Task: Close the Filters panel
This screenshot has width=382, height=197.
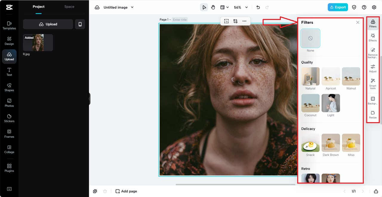Action: pos(358,22)
